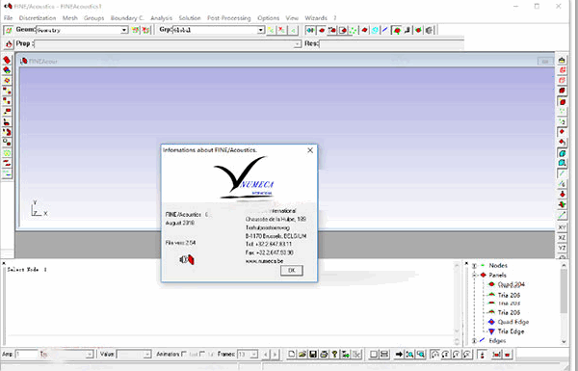
Task: Select the Panels tree entry
Action: (497, 275)
